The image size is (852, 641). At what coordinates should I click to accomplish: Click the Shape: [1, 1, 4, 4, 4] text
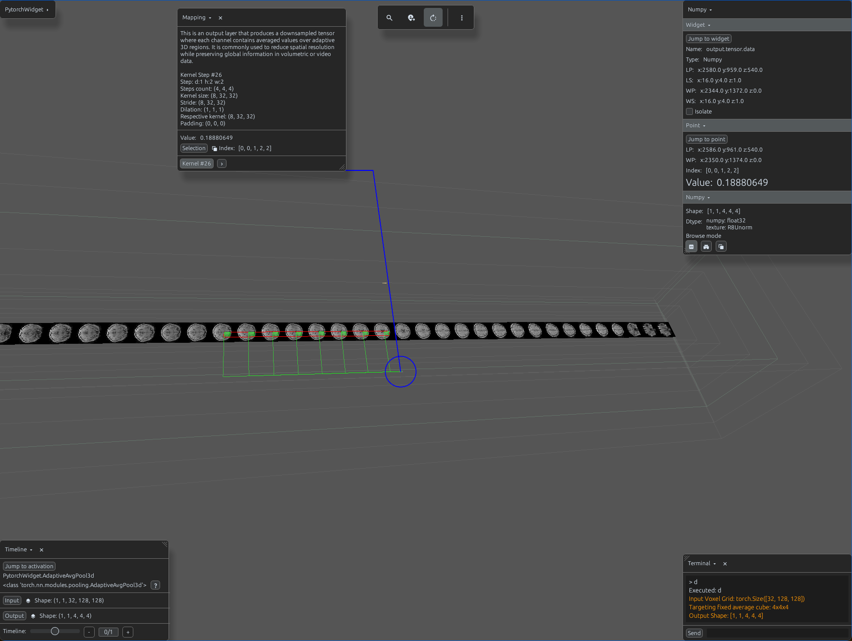pyautogui.click(x=713, y=211)
